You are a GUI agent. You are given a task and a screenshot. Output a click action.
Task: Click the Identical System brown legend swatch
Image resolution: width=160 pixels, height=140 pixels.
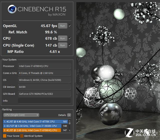point(22,136)
